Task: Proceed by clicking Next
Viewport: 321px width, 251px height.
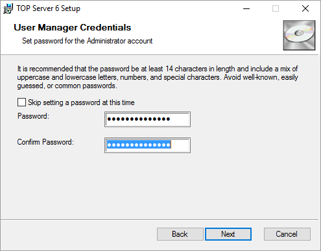Action: click(x=228, y=234)
